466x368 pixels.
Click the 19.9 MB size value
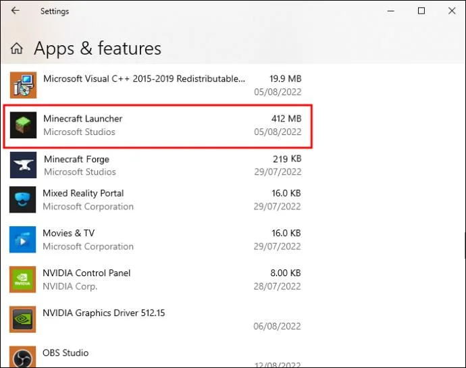285,78
